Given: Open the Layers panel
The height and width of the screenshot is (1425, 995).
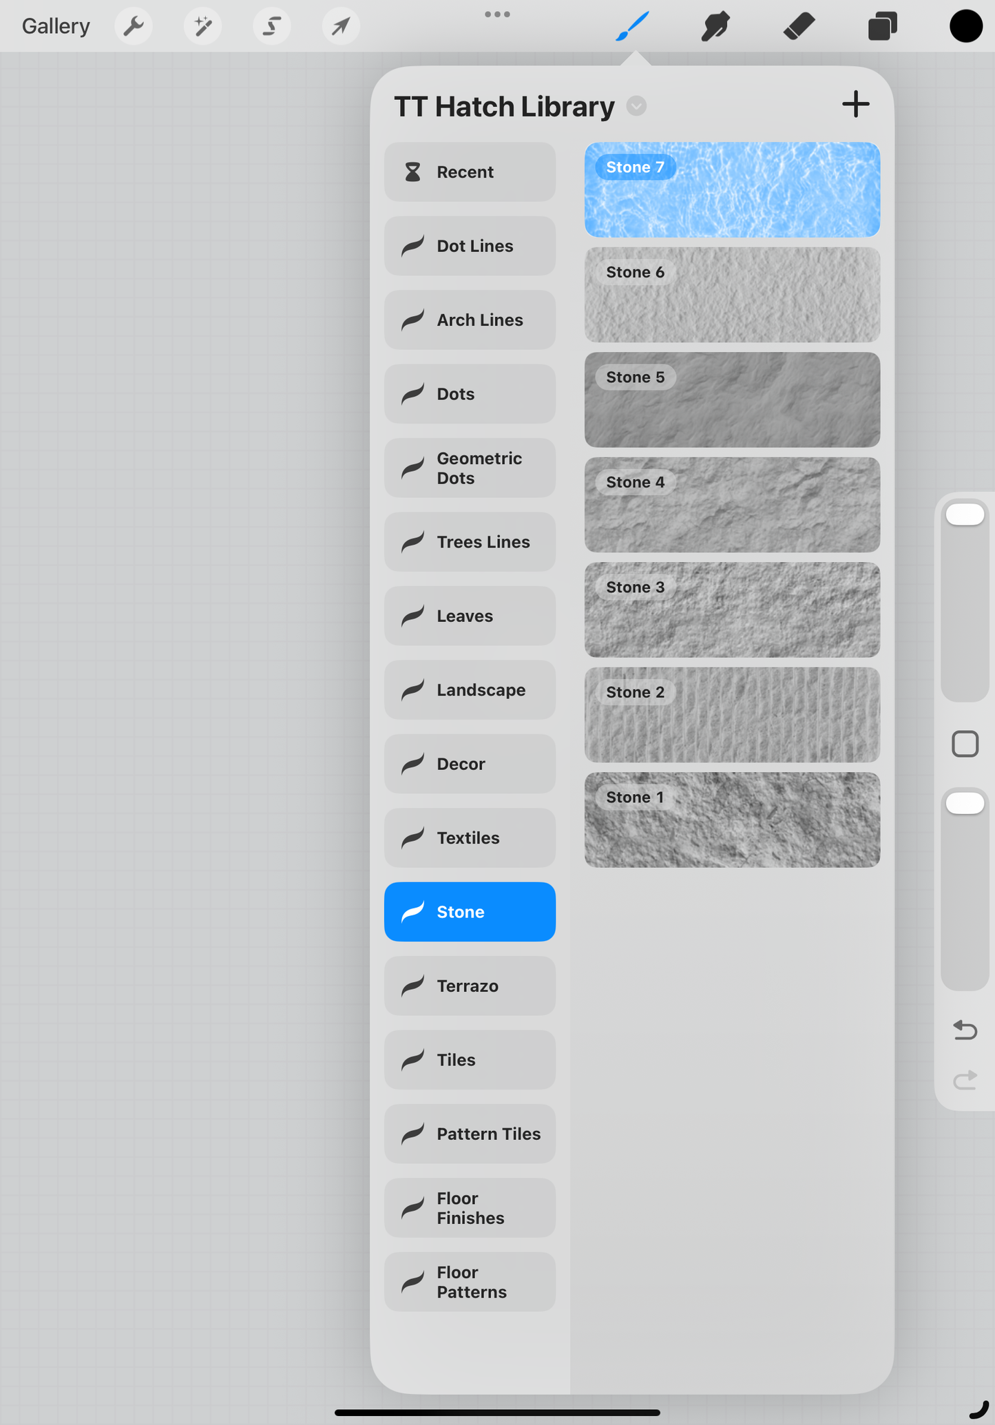Looking at the screenshot, I should (x=883, y=26).
